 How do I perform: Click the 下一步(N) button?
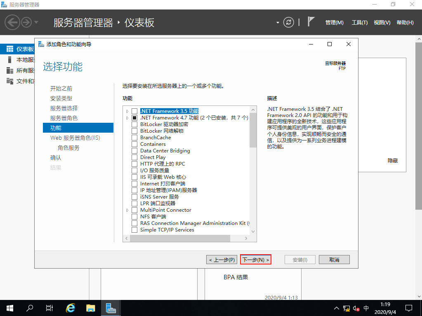tap(256, 260)
